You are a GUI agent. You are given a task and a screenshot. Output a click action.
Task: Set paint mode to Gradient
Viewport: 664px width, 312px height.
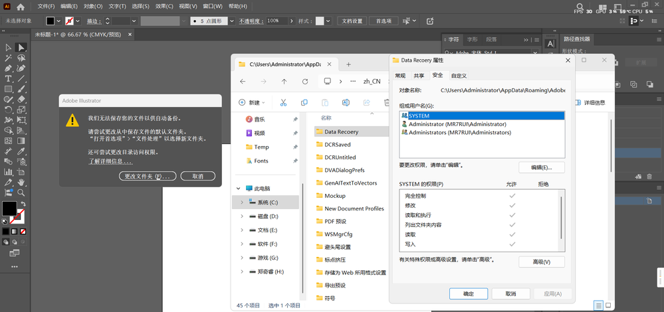(x=15, y=231)
